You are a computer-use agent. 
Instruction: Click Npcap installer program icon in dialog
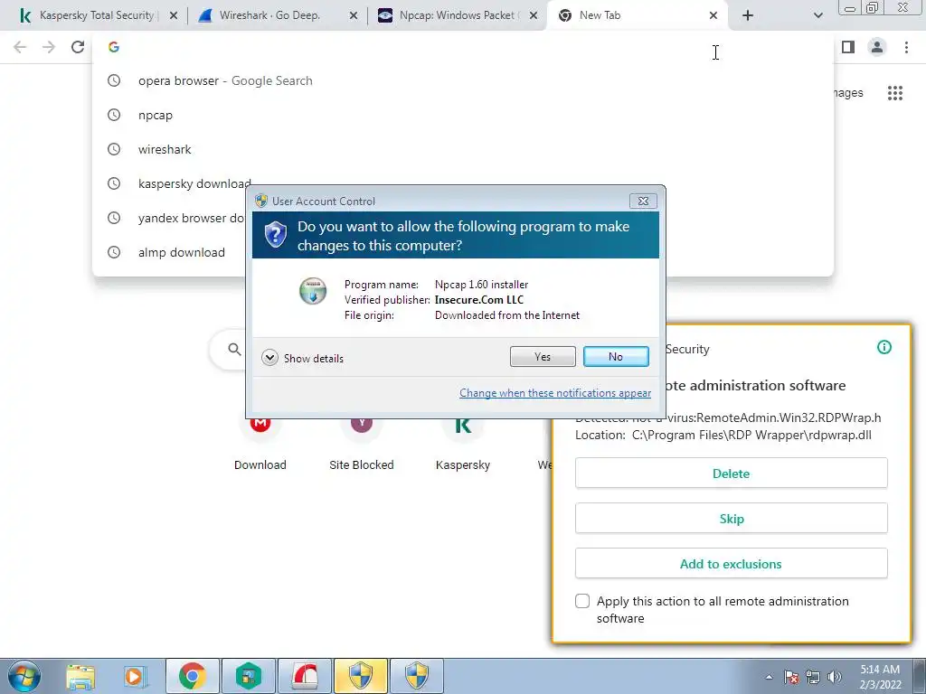tap(313, 291)
